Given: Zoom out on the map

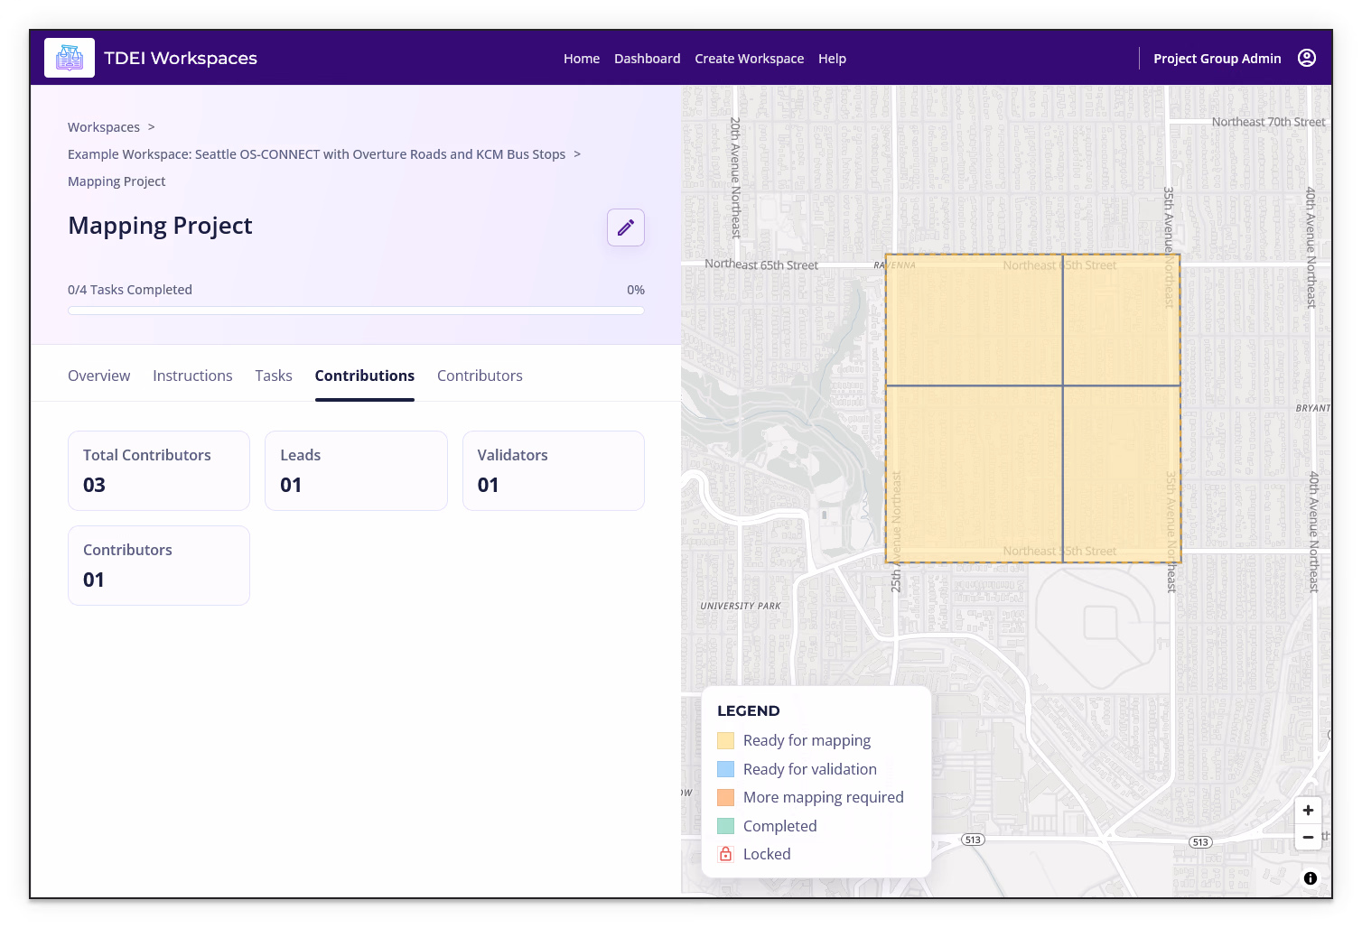Looking at the screenshot, I should (x=1308, y=837).
